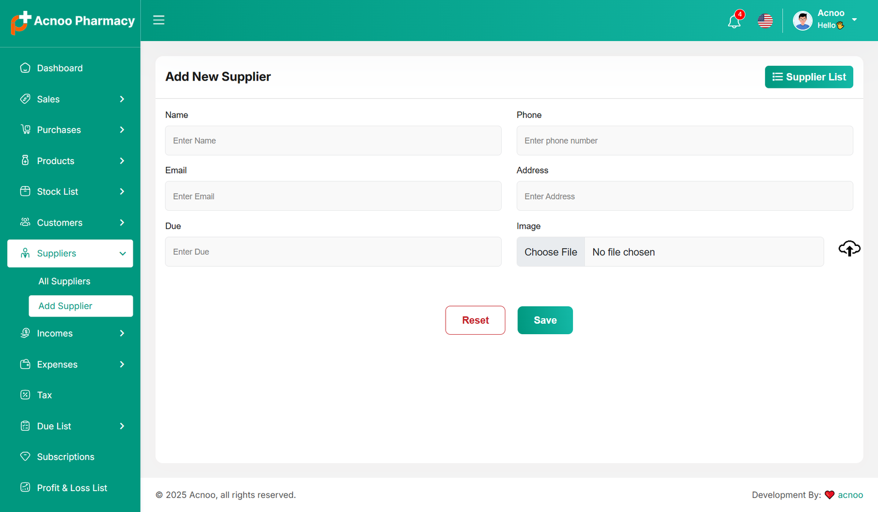Image resolution: width=878 pixels, height=512 pixels.
Task: Click the cloud upload icon
Action: (x=849, y=249)
